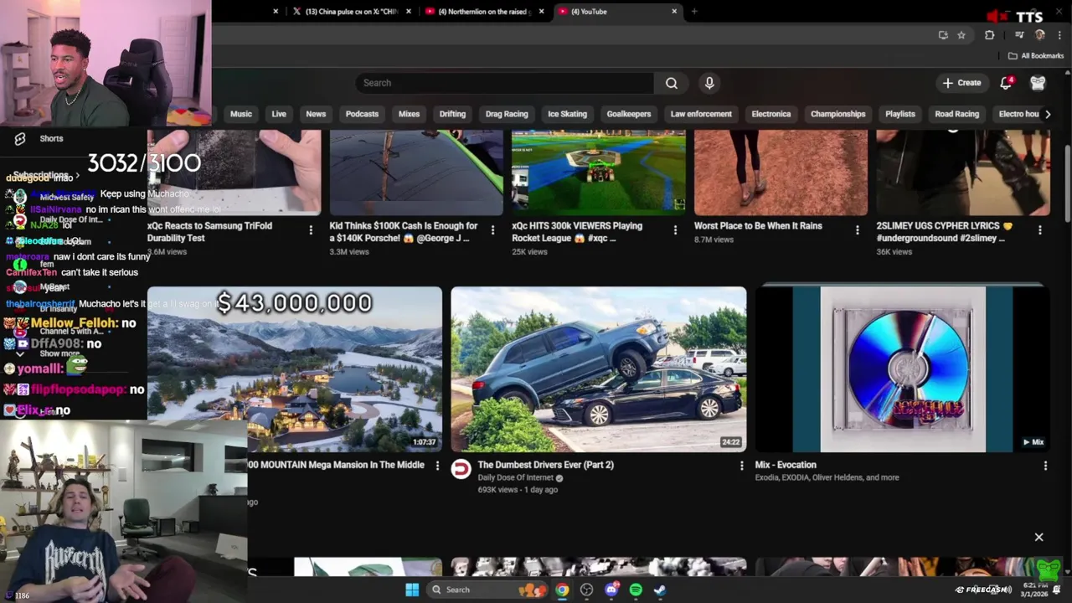This screenshot has height=603, width=1072.
Task: Click the install app icon in address bar
Action: click(943, 35)
